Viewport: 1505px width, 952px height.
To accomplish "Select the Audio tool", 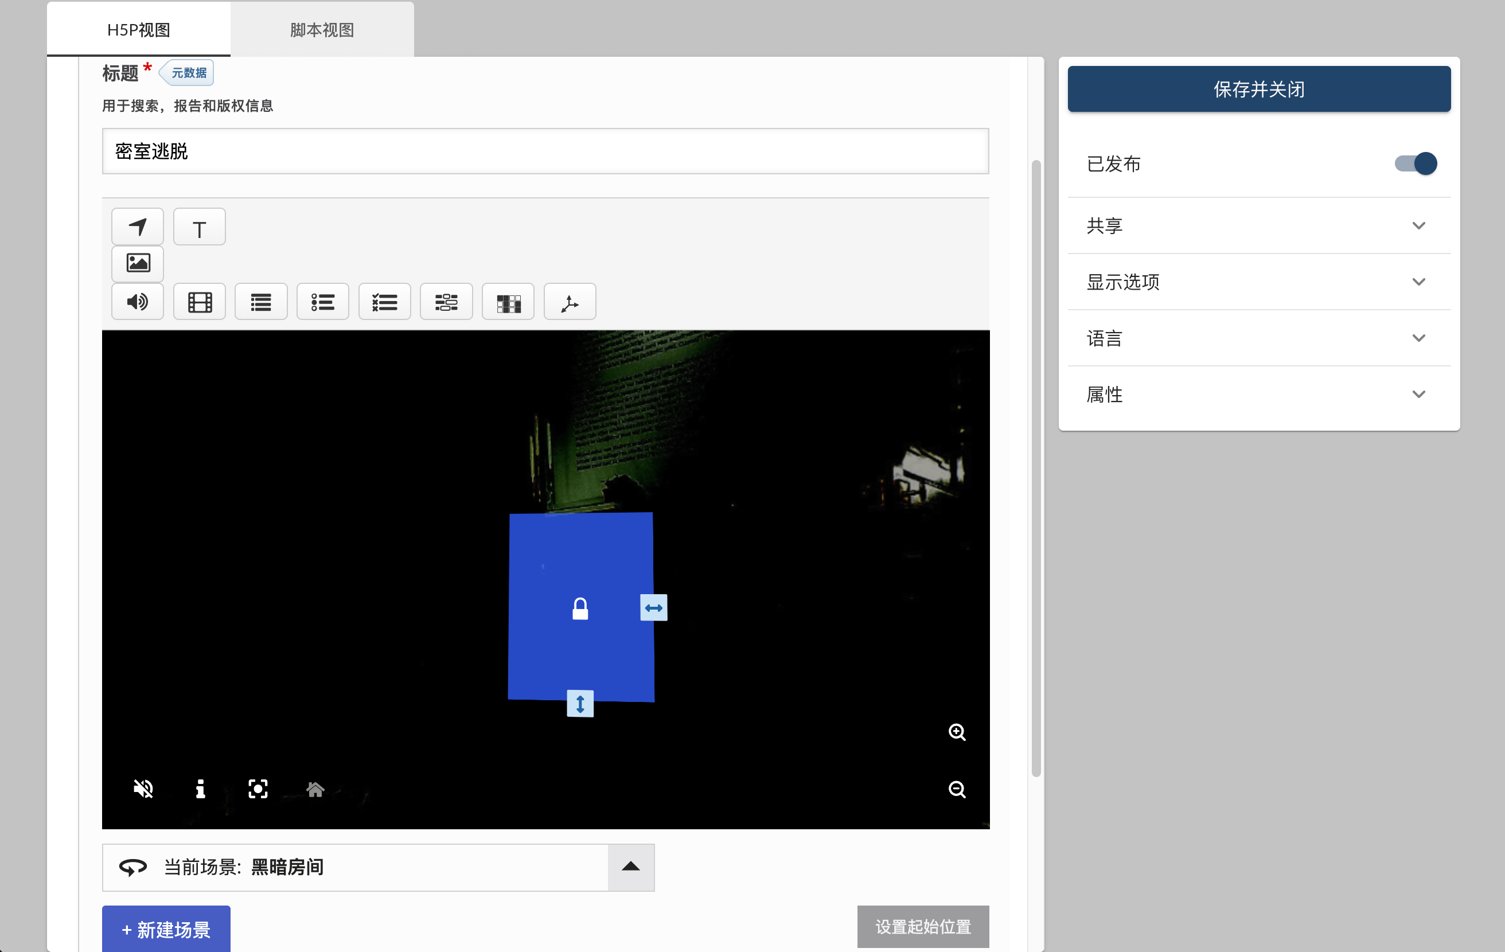I will click(138, 302).
